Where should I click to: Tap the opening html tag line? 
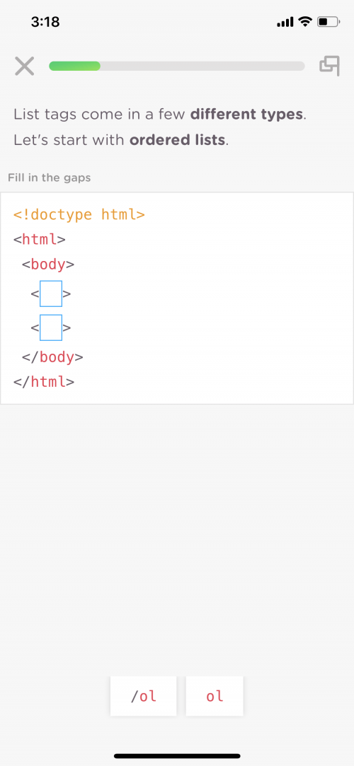[40, 239]
